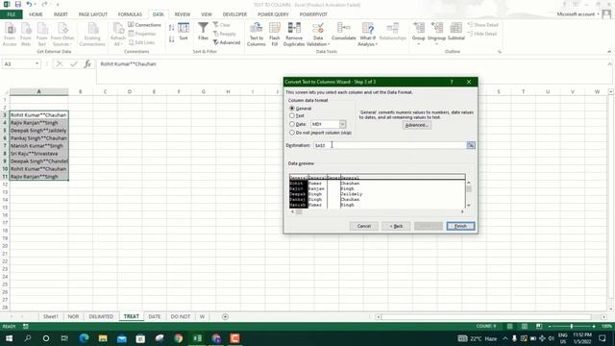Click cell containing Deepak Singh**Jaildely
The height and width of the screenshot is (346, 615).
[x=38, y=131]
